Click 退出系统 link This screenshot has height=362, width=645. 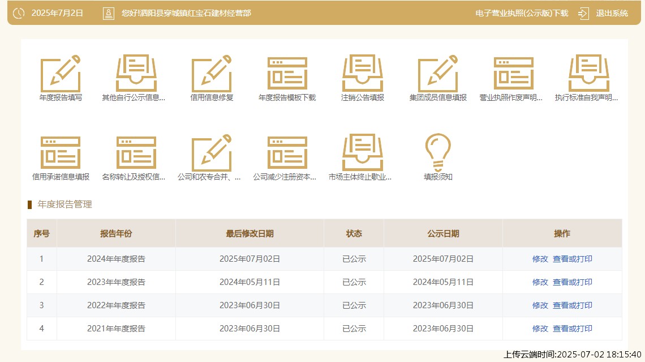[x=612, y=13]
